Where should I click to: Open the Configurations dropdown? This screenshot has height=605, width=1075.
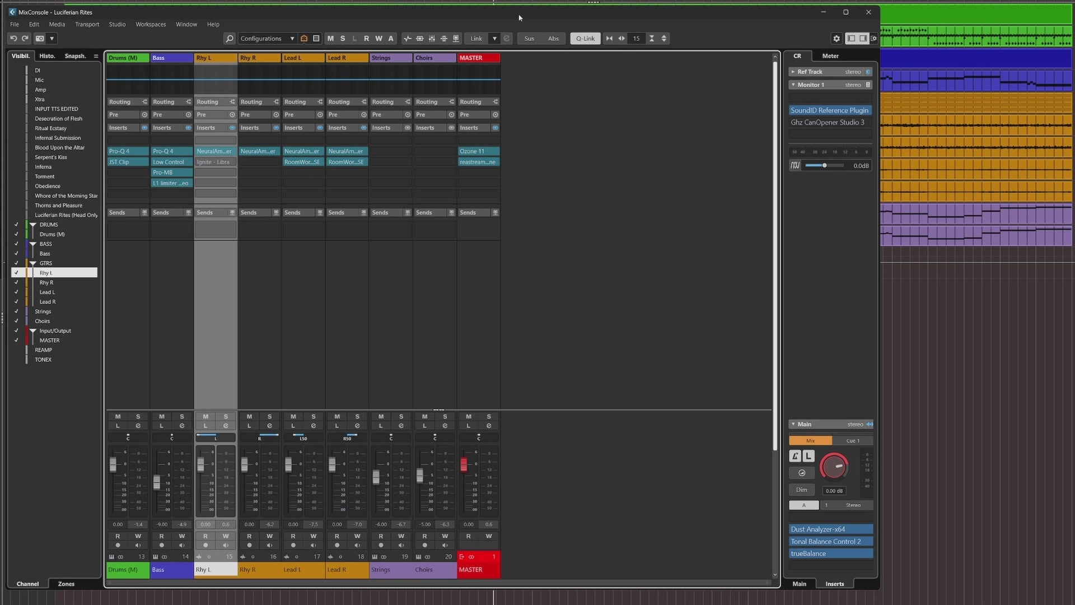(267, 38)
